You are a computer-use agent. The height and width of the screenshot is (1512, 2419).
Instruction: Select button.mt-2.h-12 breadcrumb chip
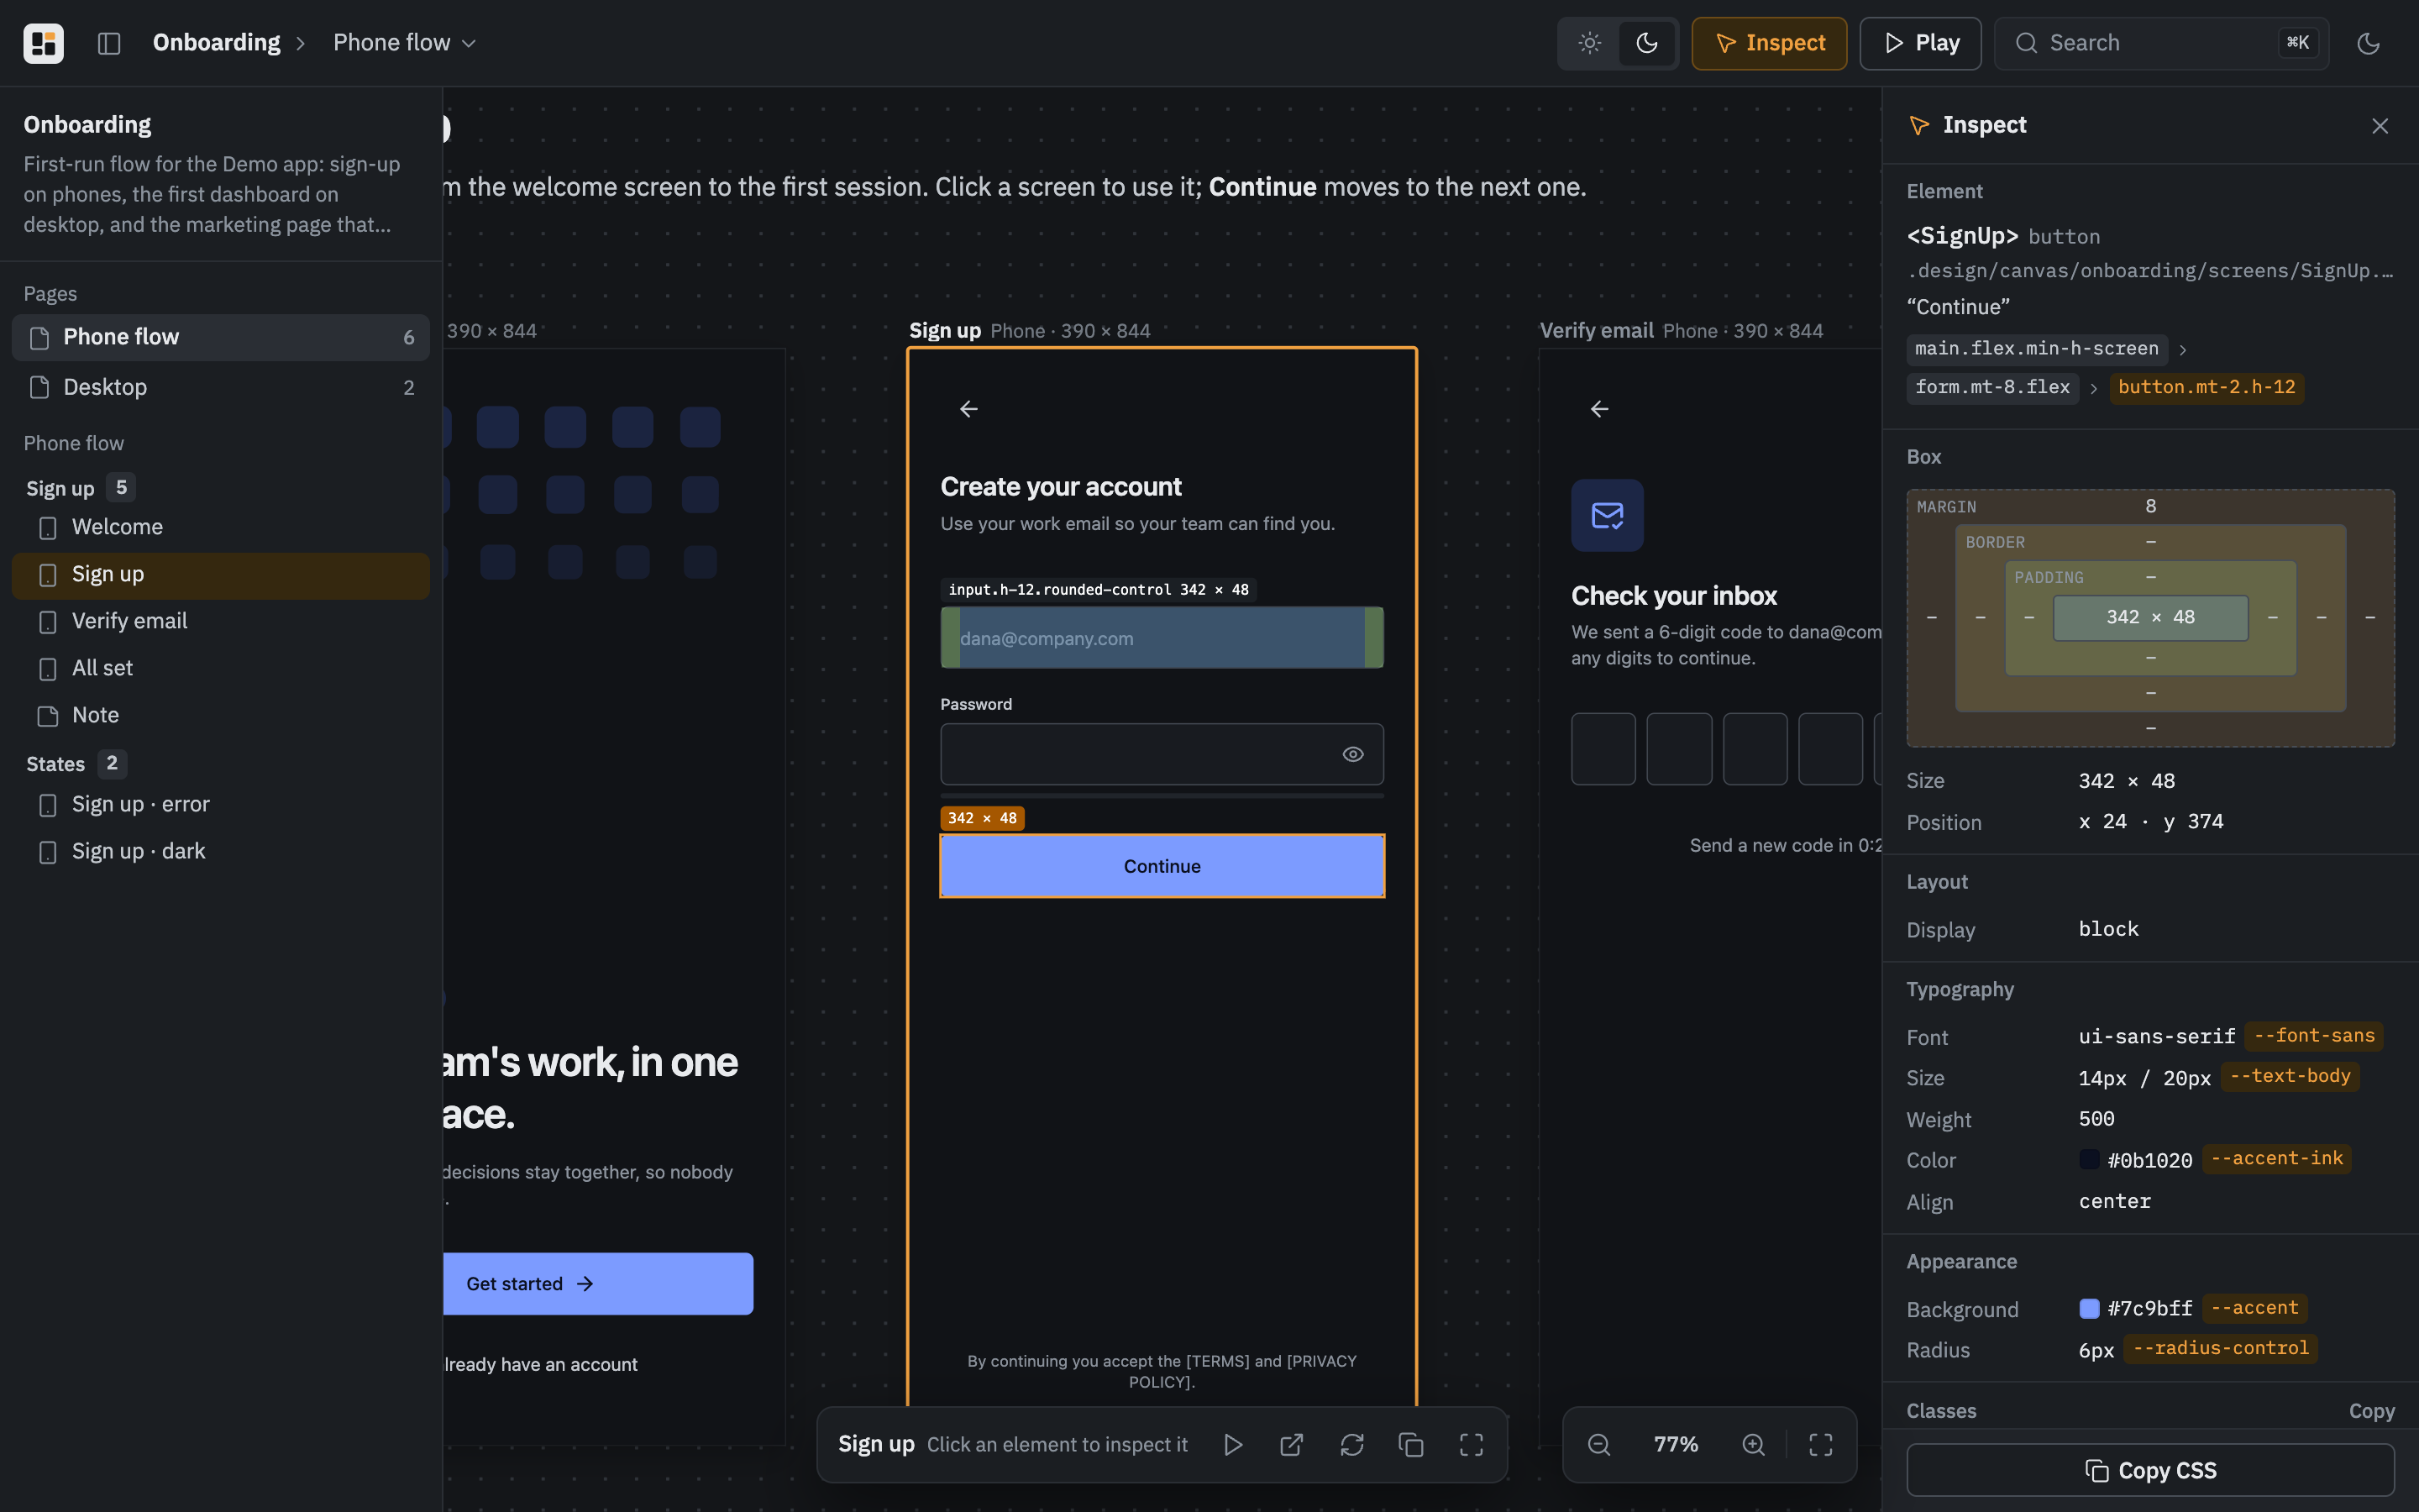pyautogui.click(x=2206, y=388)
